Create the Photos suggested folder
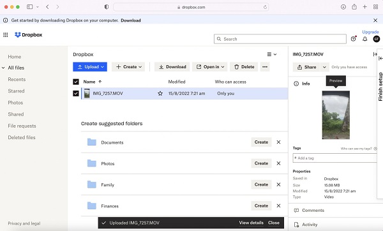The image size is (383, 231). pyautogui.click(x=261, y=163)
